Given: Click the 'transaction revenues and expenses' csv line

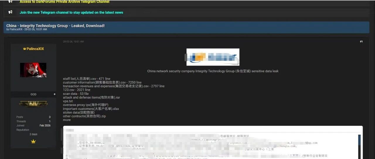Looking at the screenshot, I should [x=114, y=86].
